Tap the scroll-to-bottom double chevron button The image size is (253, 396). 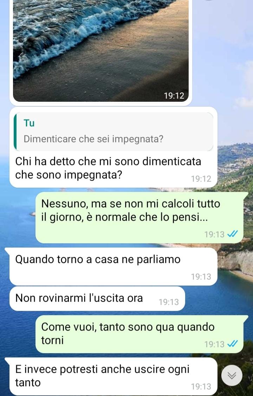[x=232, y=375]
